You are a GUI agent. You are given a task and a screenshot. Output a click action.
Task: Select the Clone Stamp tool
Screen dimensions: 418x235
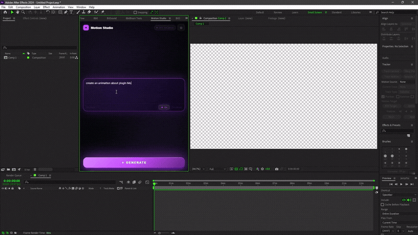tap(84, 12)
